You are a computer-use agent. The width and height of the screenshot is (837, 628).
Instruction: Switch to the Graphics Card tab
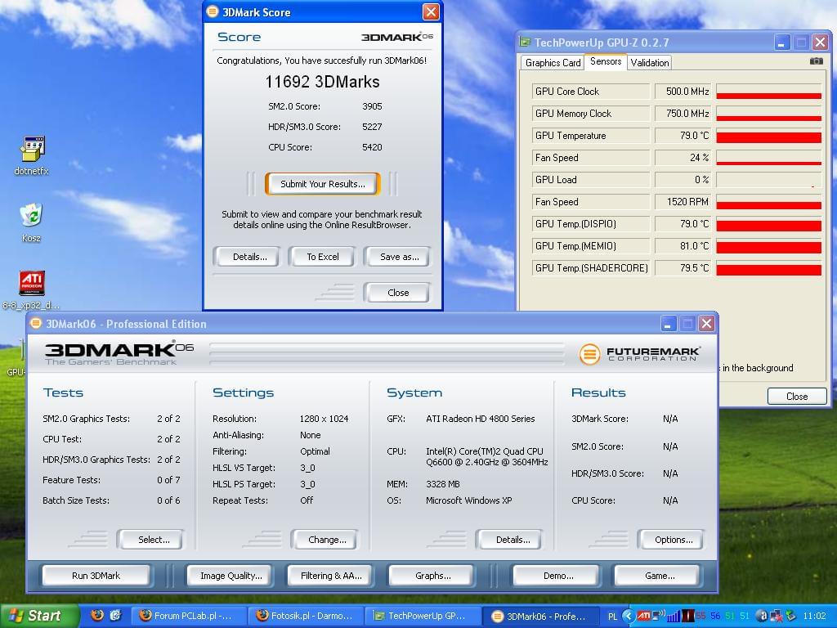coord(553,63)
